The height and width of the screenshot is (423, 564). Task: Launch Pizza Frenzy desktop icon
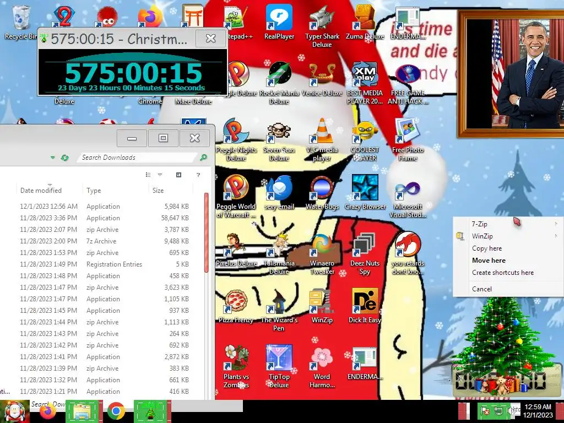pos(236,306)
